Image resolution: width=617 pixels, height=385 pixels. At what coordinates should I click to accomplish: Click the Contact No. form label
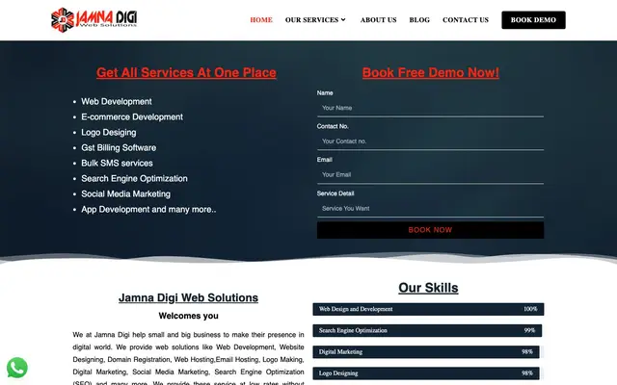coord(333,126)
